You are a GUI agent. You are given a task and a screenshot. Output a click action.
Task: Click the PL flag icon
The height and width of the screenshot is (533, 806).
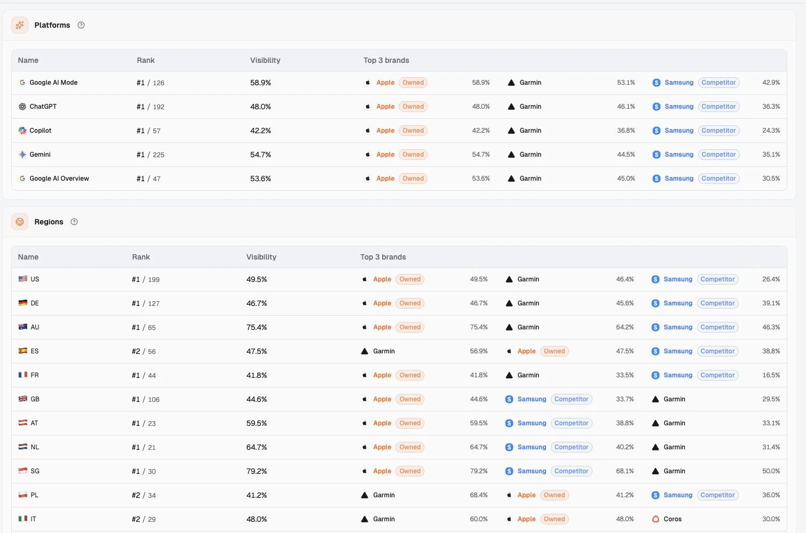[x=23, y=495]
